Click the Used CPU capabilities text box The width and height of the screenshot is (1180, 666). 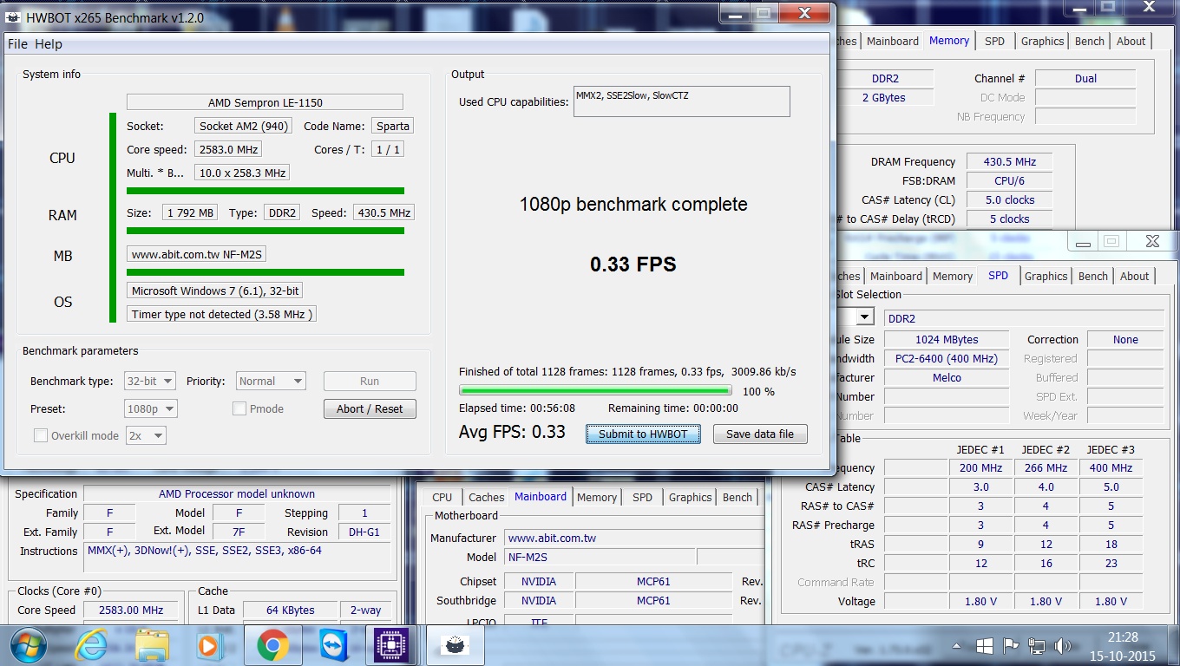[x=682, y=101]
